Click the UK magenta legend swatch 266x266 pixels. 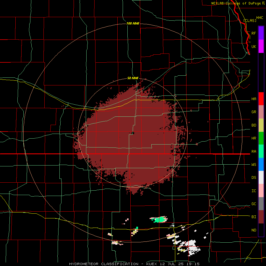[x=261, y=46]
